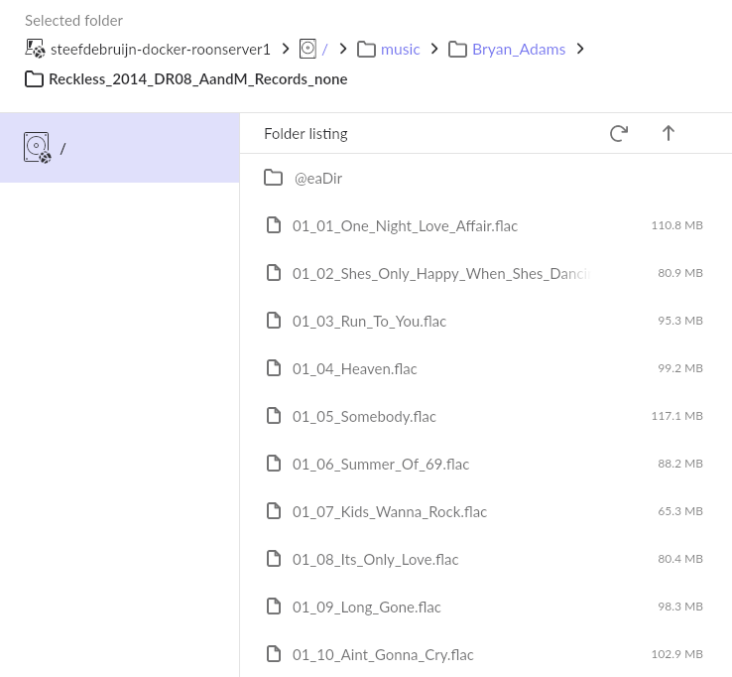Click the 102.9 MB file size
This screenshot has height=677, width=732.
676,654
